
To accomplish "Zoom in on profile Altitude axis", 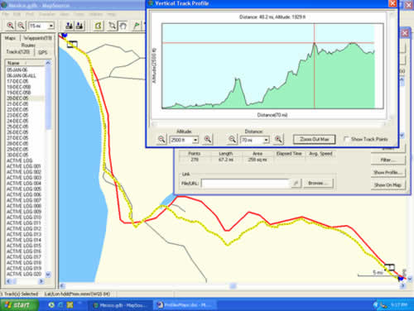I will click(x=208, y=140).
